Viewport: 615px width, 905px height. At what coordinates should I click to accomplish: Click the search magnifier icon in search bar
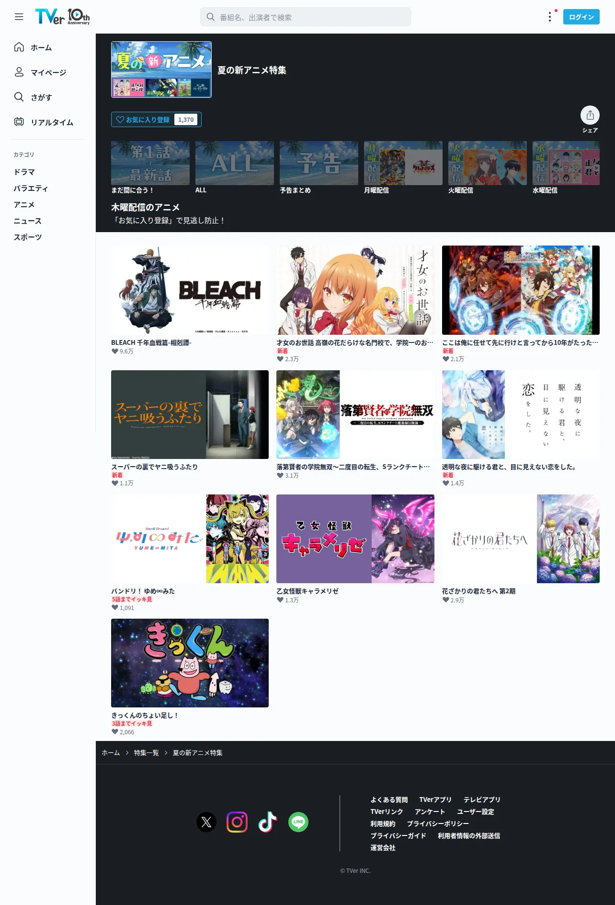pyautogui.click(x=210, y=17)
